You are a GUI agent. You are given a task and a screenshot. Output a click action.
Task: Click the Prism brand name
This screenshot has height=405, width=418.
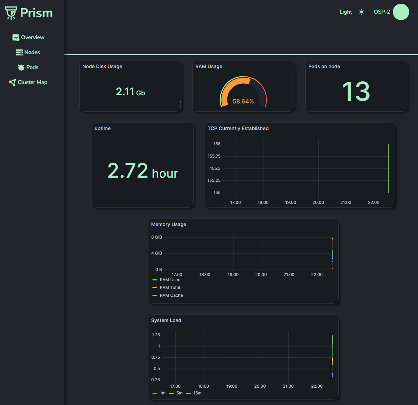point(36,13)
